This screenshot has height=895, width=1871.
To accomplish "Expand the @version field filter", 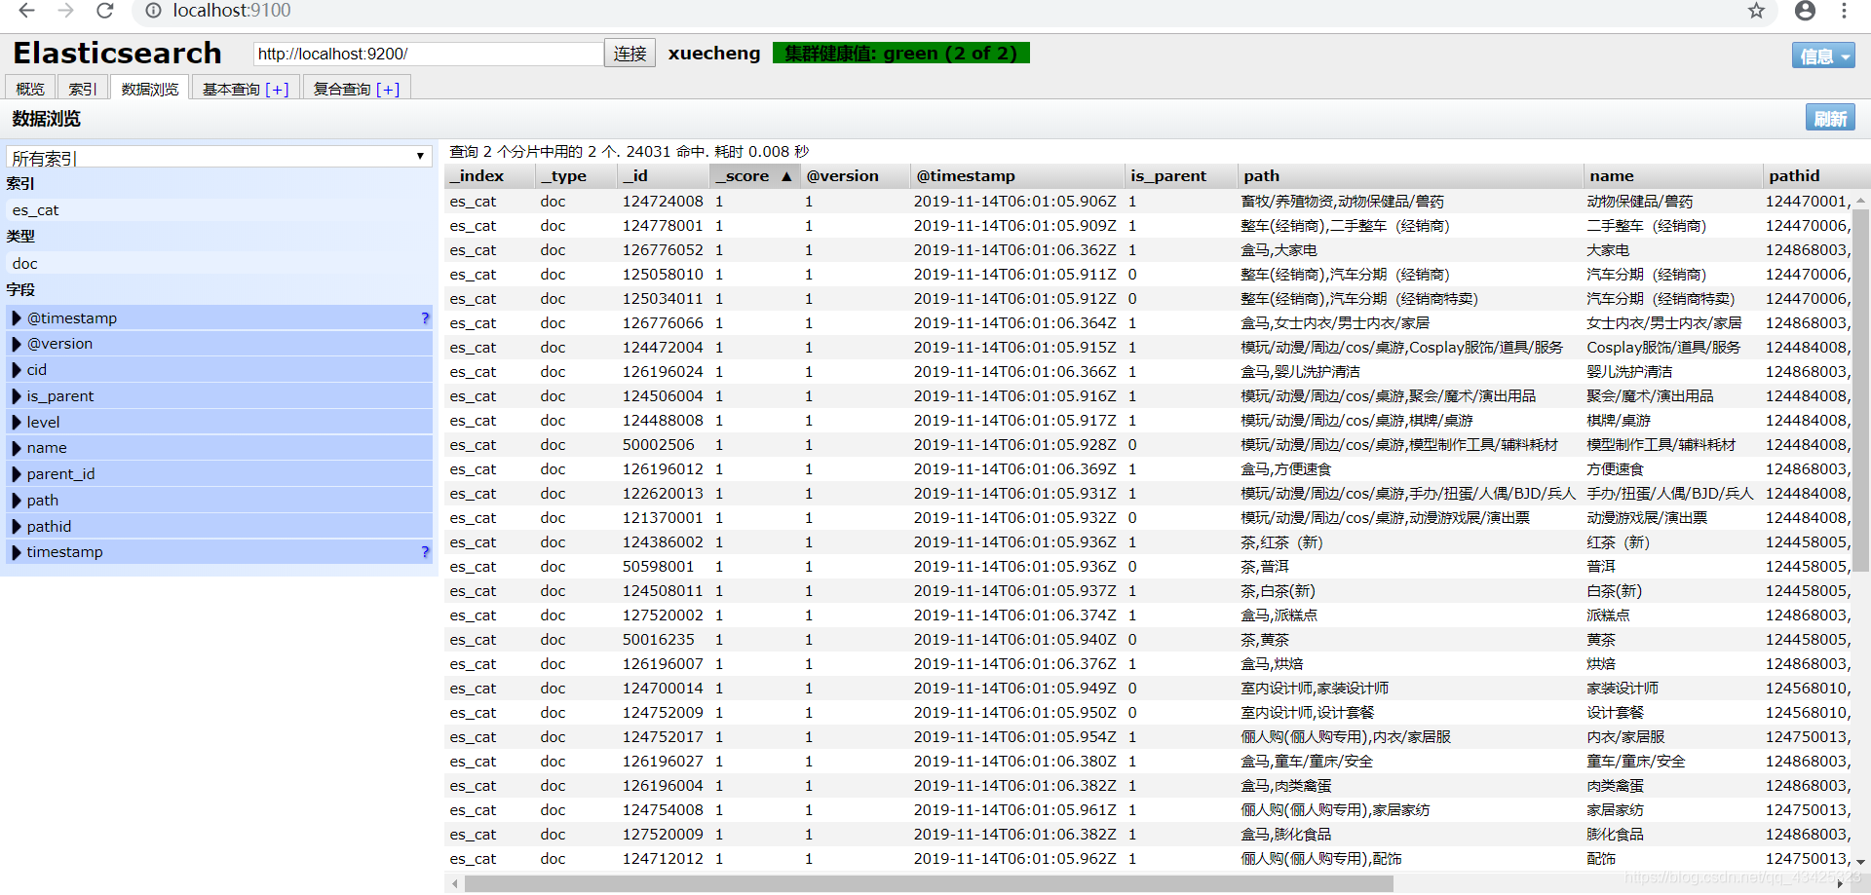I will coord(17,344).
